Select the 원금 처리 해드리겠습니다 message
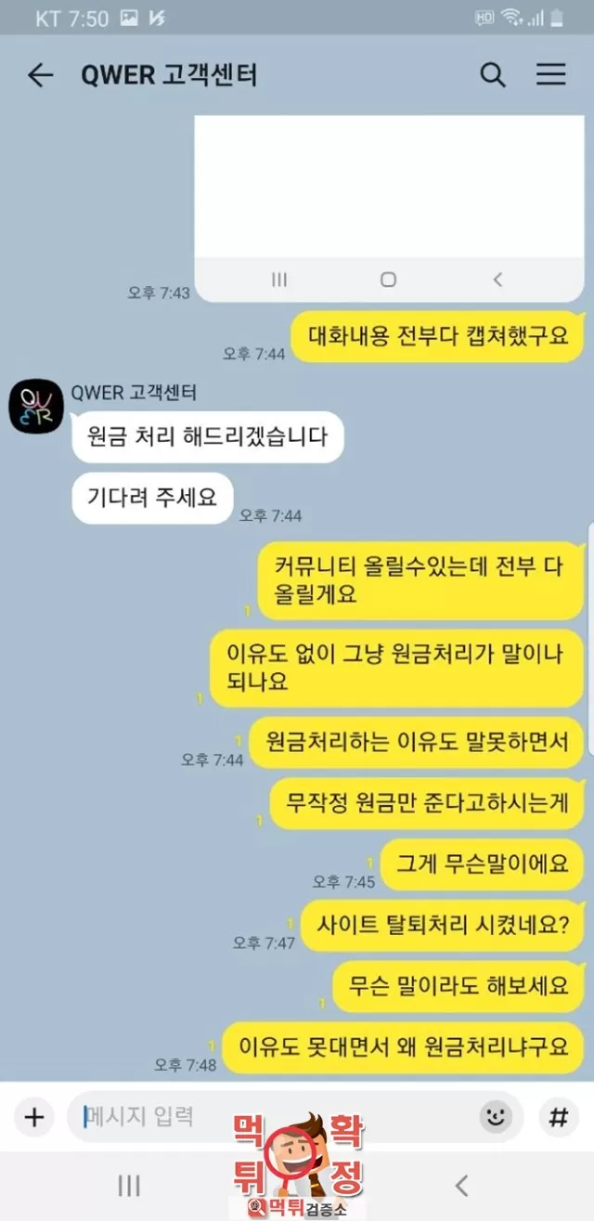Screen dimensions: 594x1221 (208, 437)
